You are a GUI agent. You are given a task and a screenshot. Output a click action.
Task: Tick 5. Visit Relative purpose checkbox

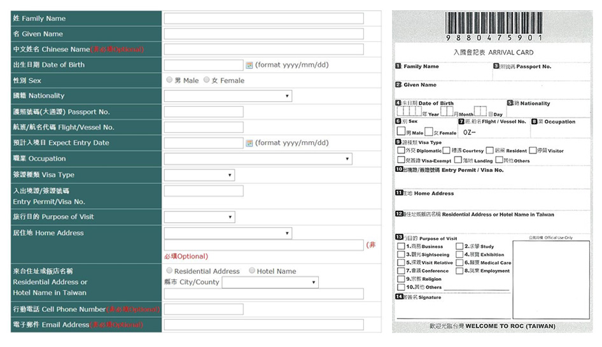(x=401, y=262)
